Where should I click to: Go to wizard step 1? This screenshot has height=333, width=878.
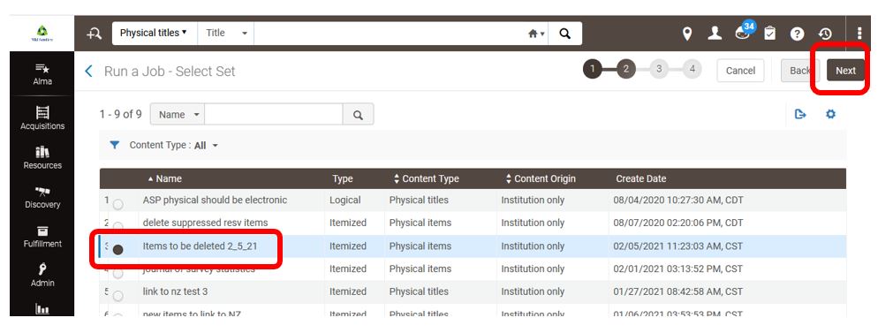pyautogui.click(x=593, y=70)
